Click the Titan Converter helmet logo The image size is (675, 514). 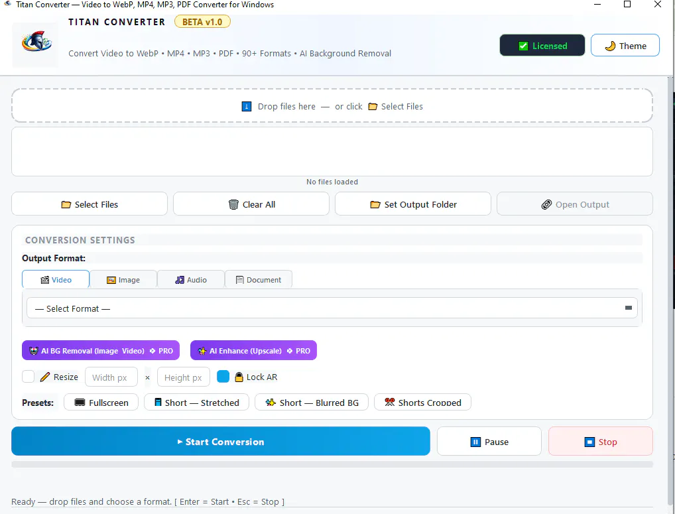click(x=36, y=42)
